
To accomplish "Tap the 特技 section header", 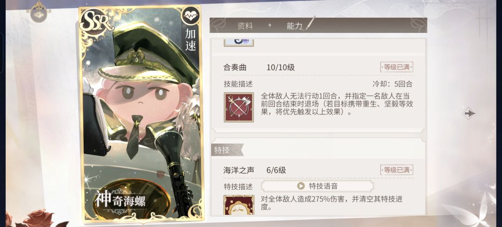I will pos(220,150).
